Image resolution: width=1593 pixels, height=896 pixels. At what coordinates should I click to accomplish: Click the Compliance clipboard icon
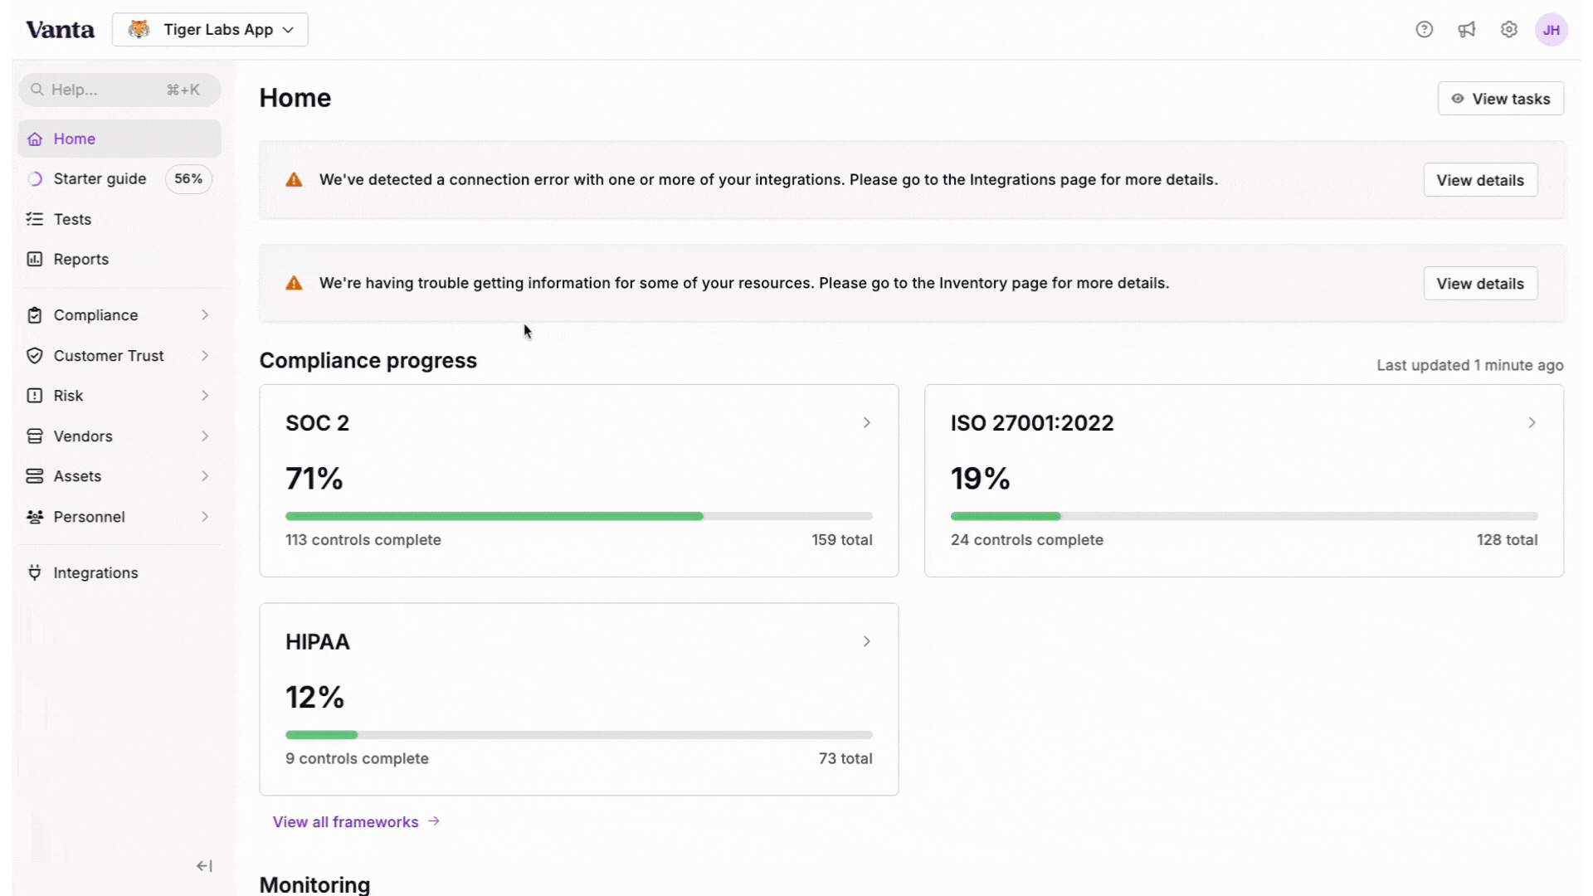[35, 315]
